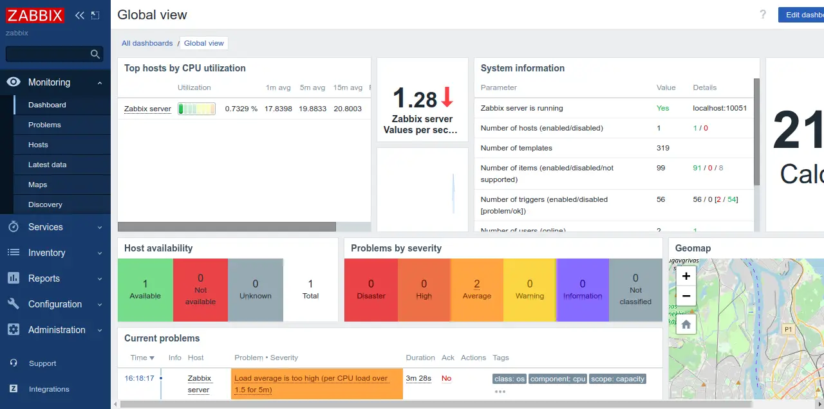Click orange Average severity tile
The image size is (824, 409).
point(477,290)
